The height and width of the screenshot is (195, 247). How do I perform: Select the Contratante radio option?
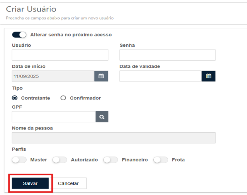[15, 98]
